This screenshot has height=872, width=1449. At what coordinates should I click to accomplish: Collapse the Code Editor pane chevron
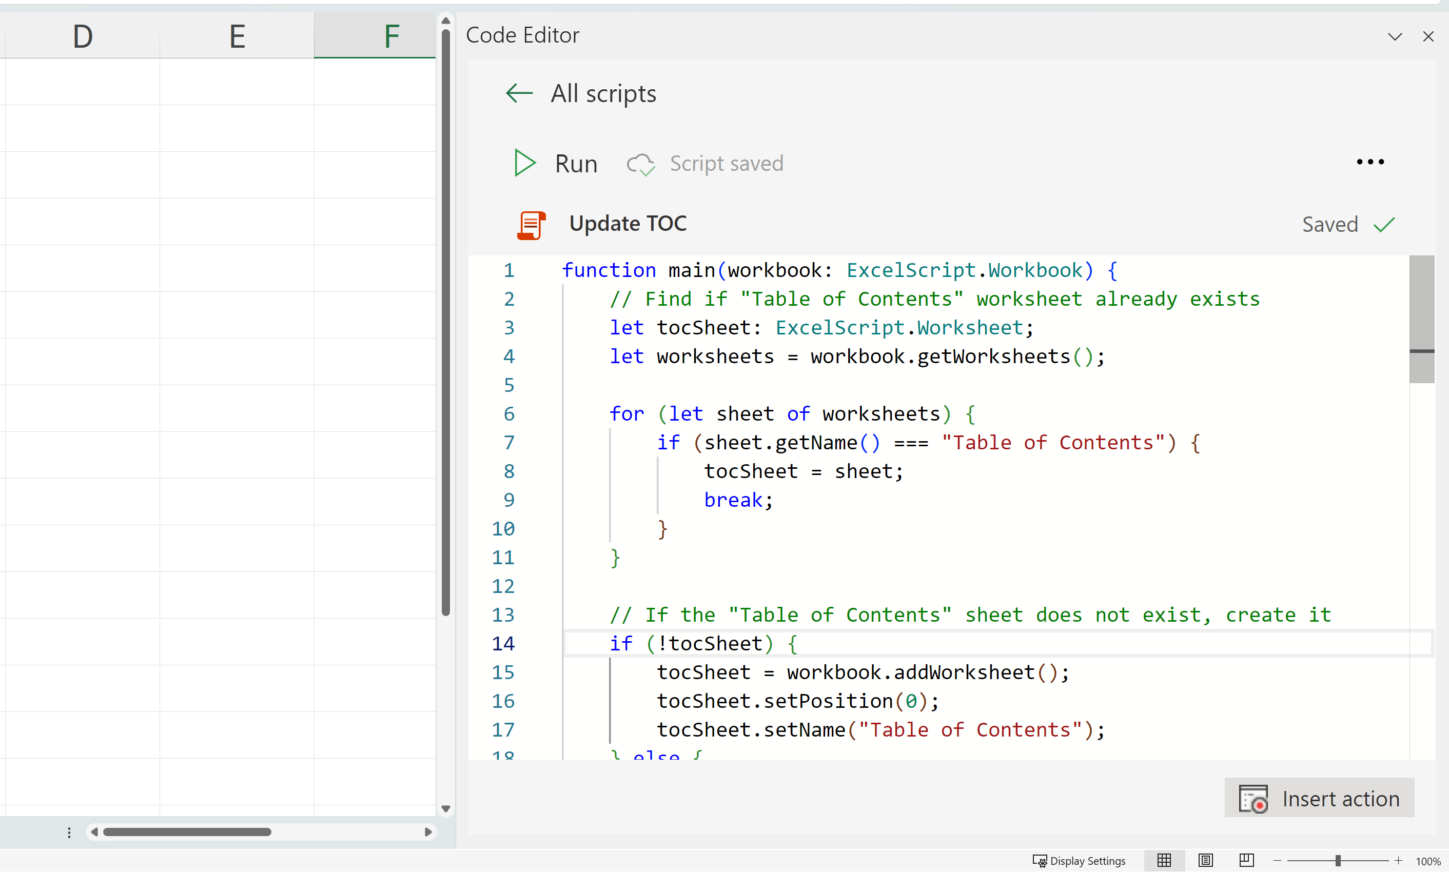[x=1395, y=36]
